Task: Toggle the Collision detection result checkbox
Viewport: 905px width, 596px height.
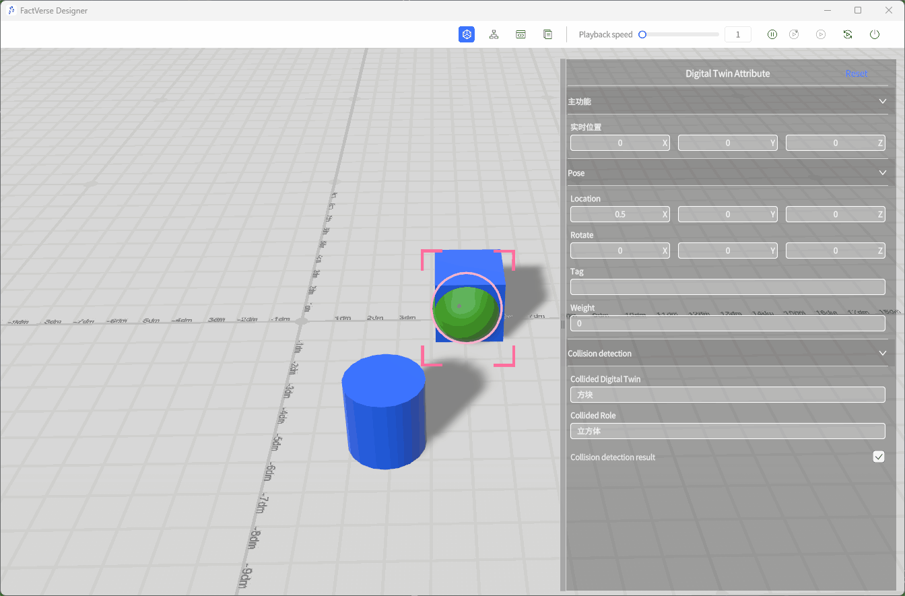Action: coord(878,457)
